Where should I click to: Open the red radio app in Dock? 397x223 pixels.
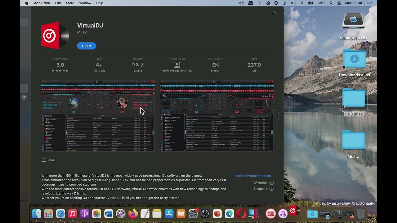pos(271,213)
